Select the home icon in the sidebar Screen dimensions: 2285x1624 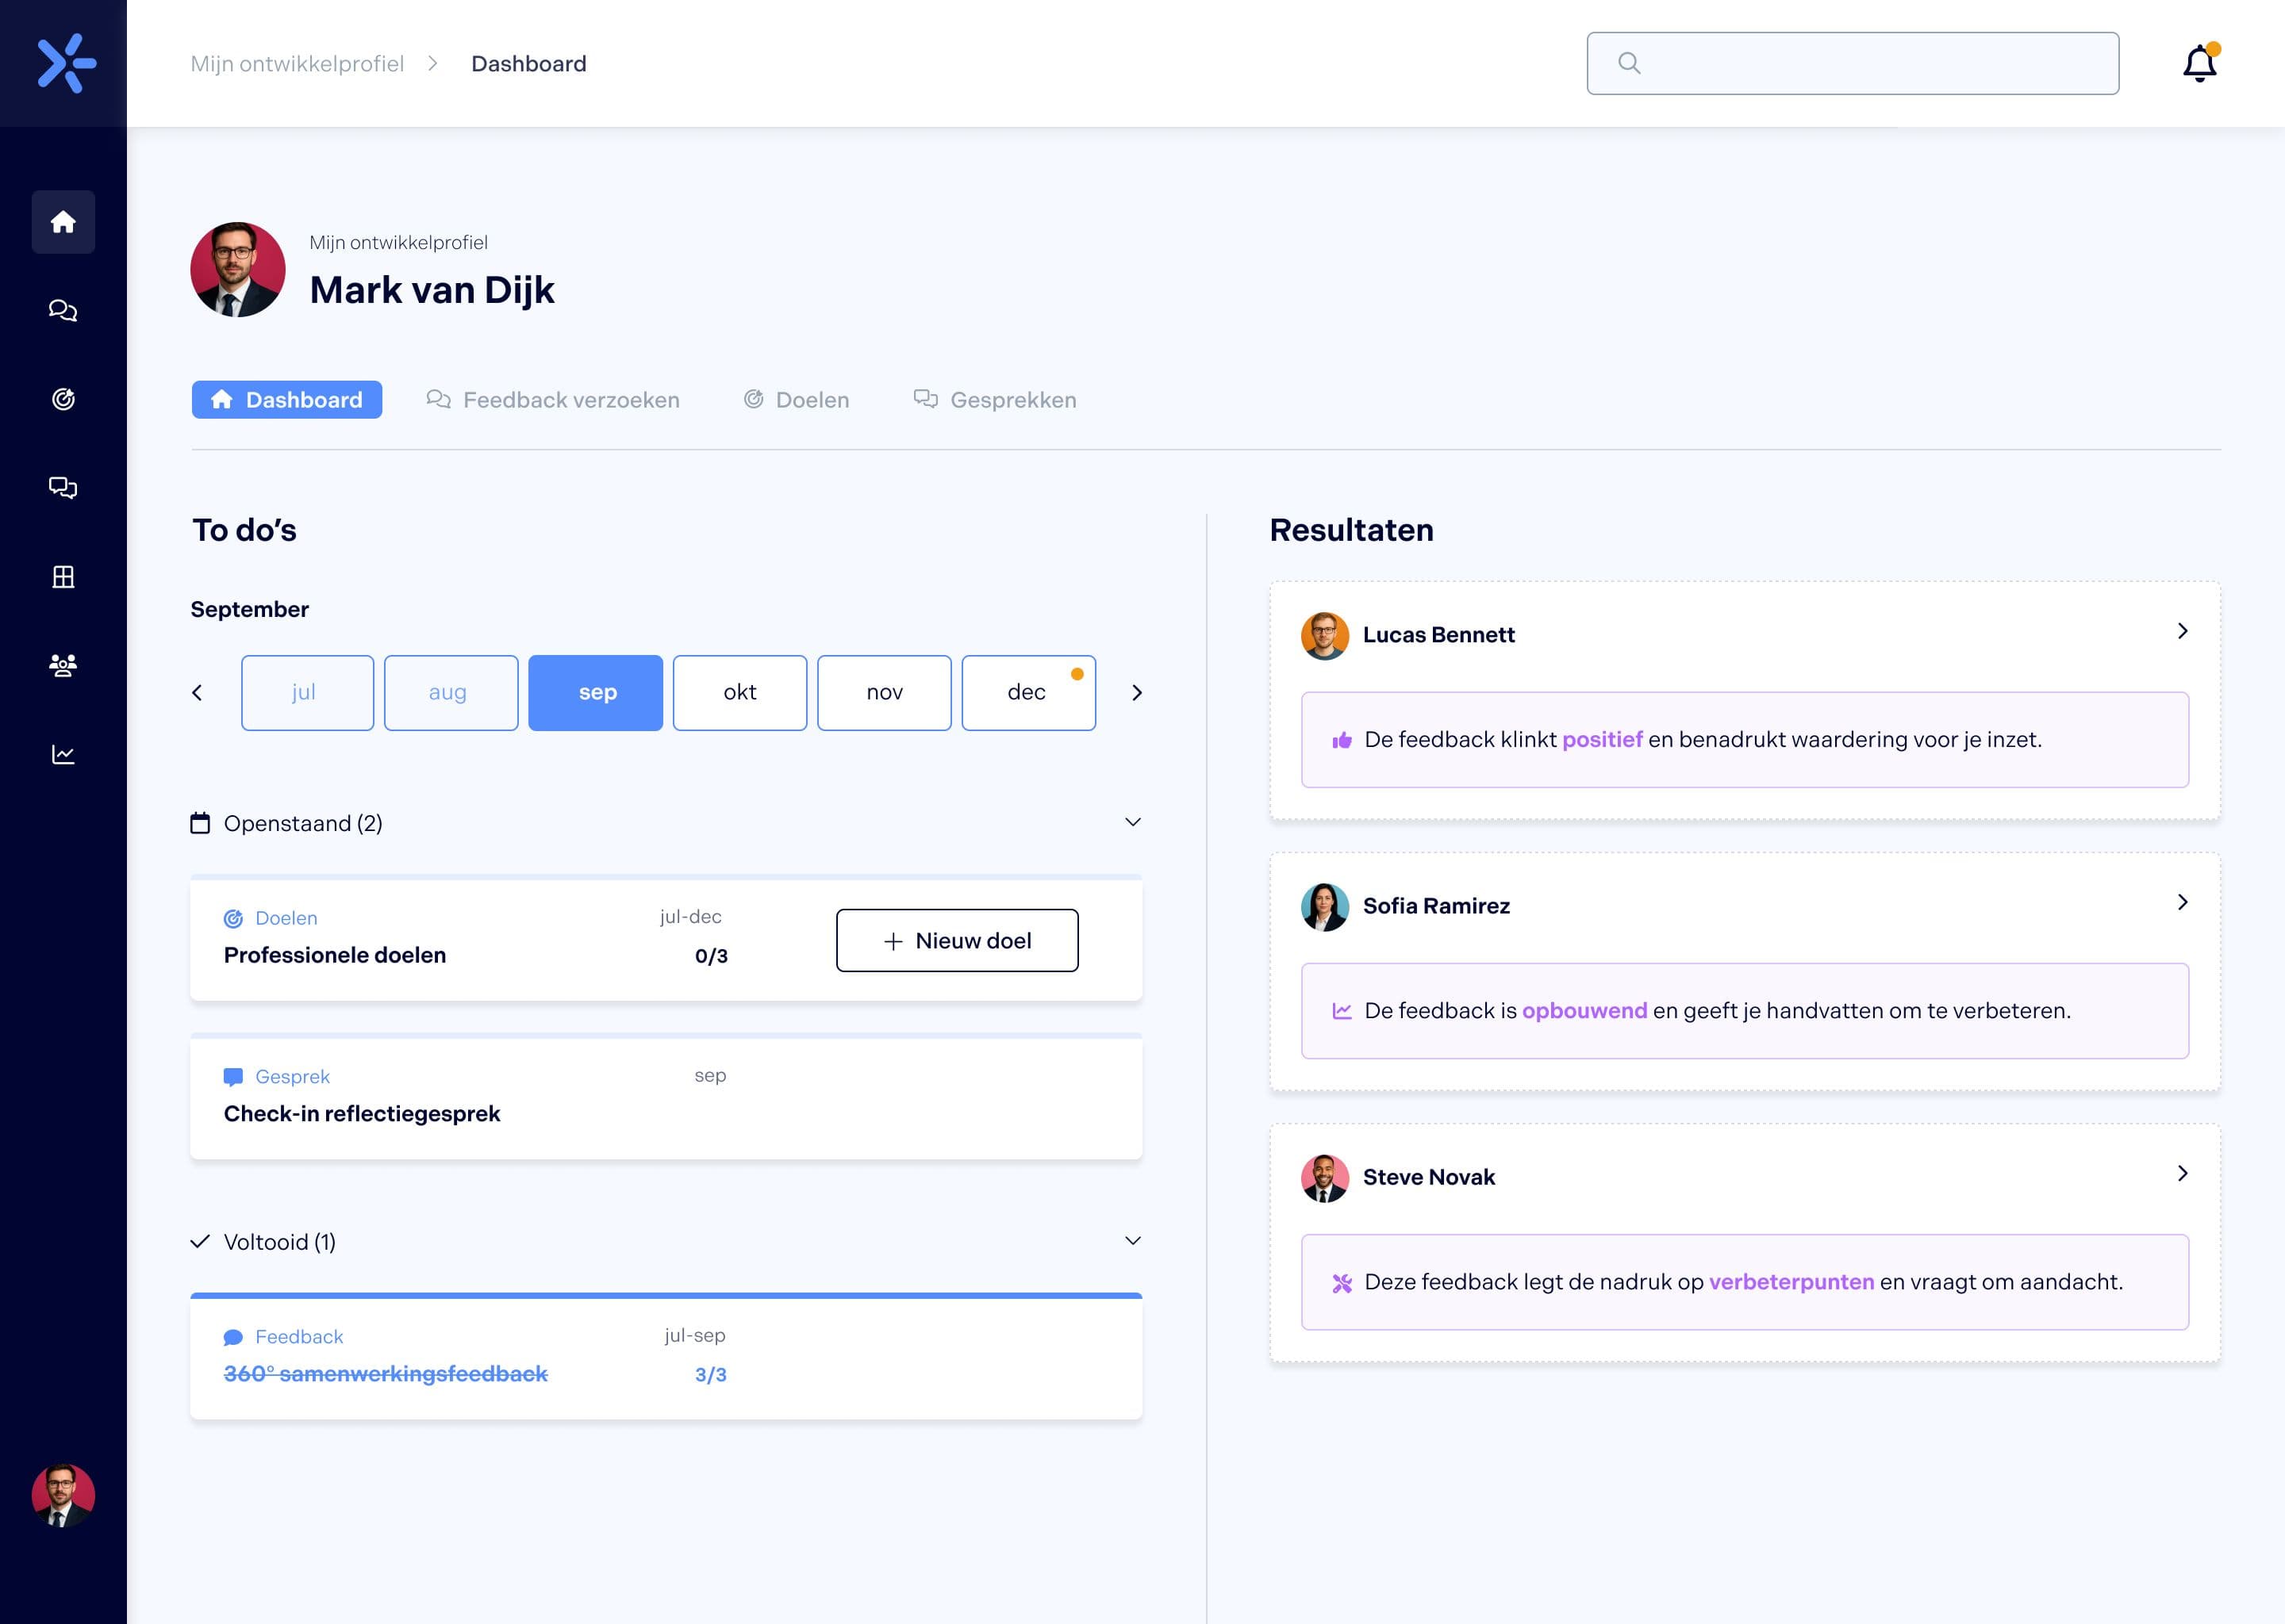click(x=63, y=222)
